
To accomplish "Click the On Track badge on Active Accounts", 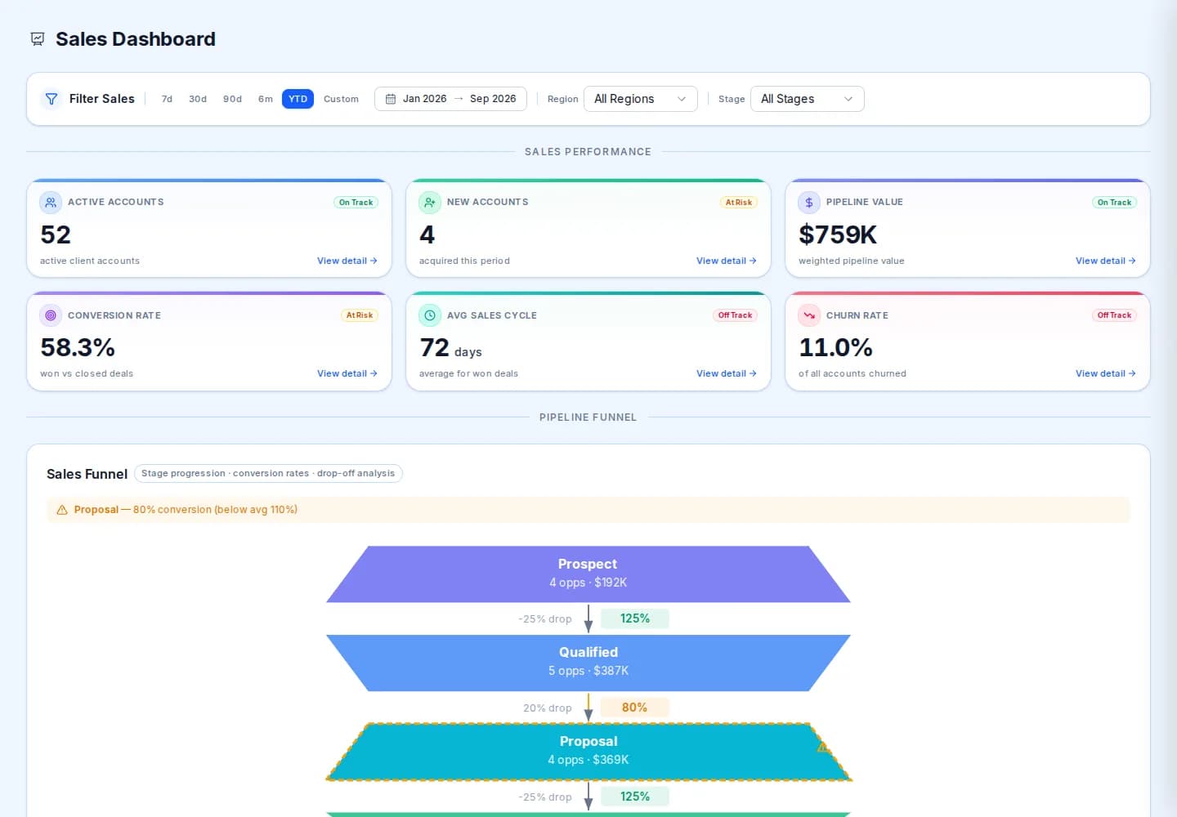I will [x=356, y=203].
